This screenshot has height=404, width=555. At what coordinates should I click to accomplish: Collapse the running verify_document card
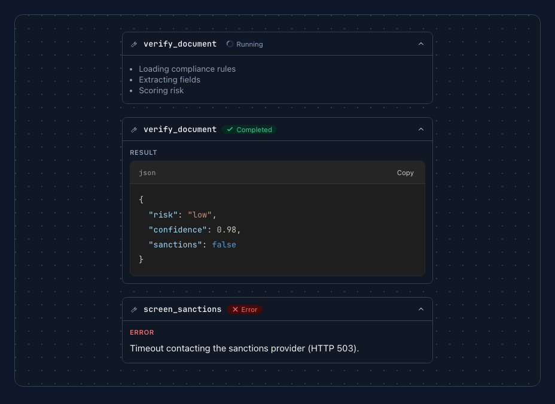coord(421,44)
